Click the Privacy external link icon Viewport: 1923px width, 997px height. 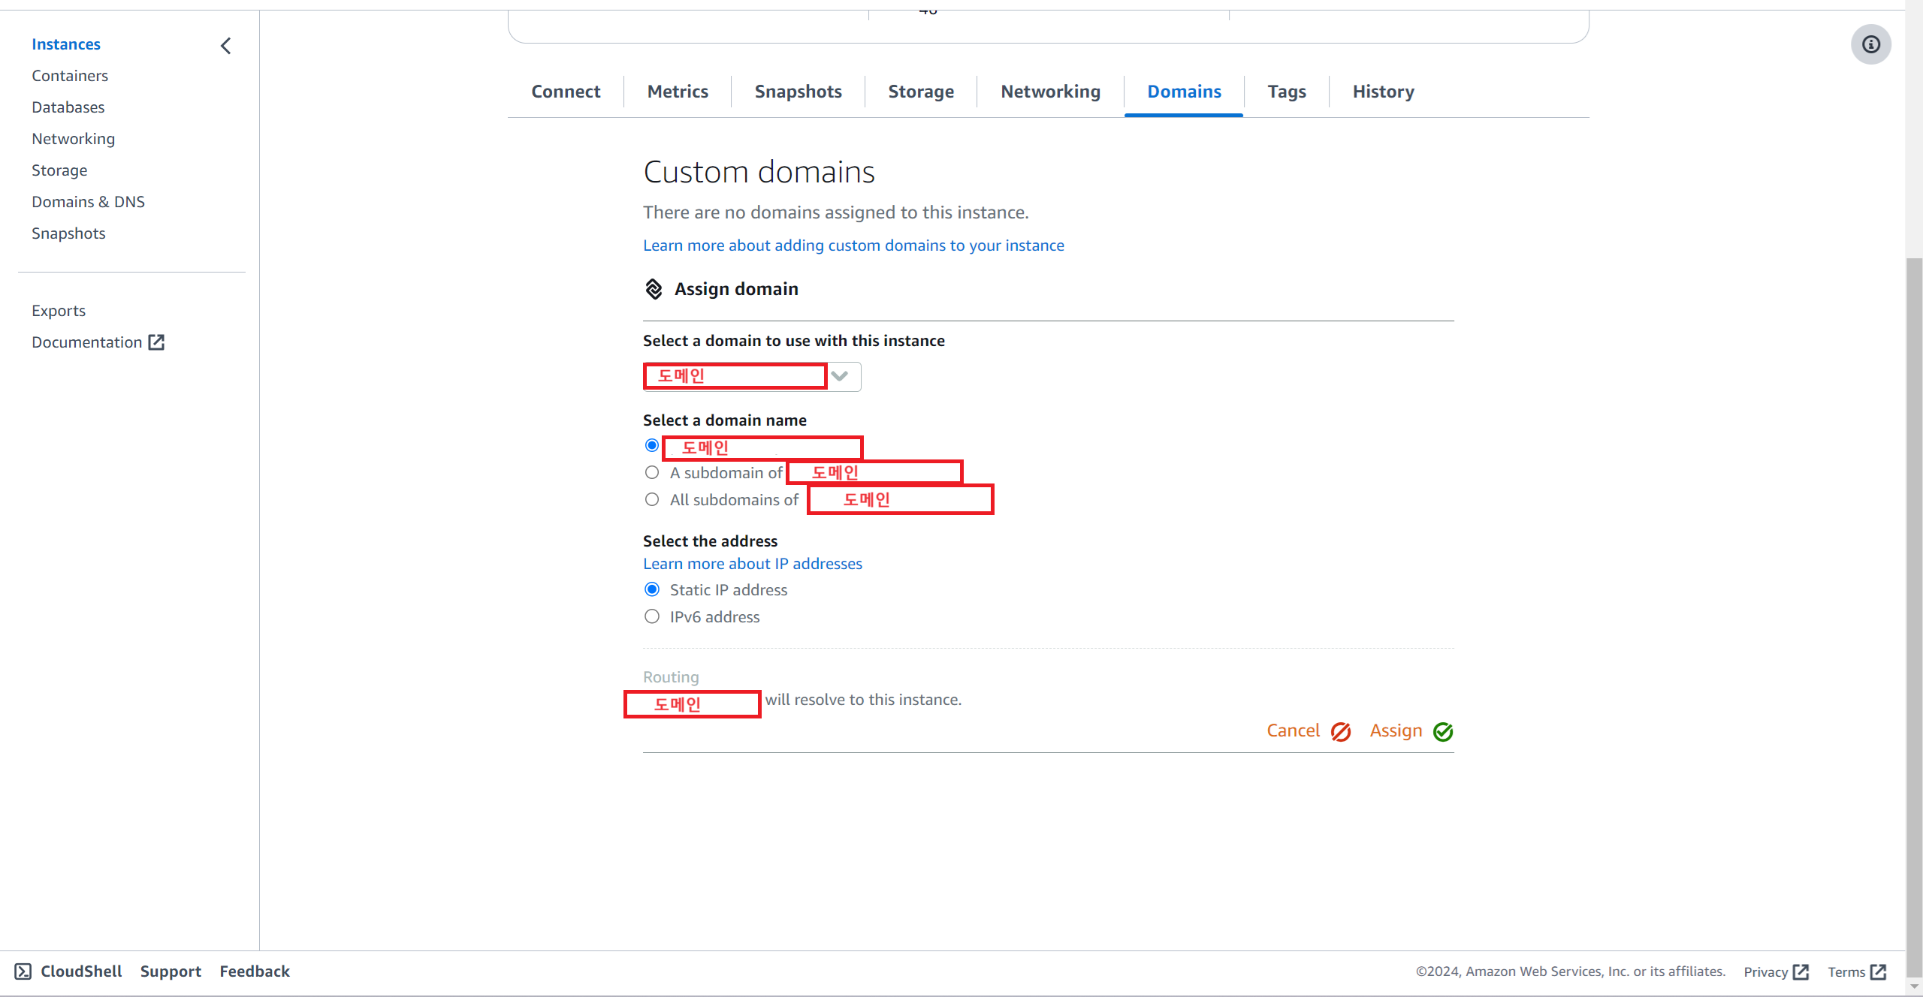coord(1801,972)
